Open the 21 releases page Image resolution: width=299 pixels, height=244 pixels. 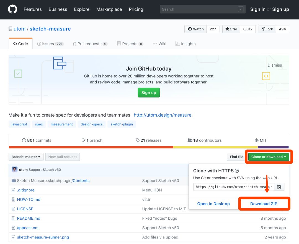[x=149, y=140]
